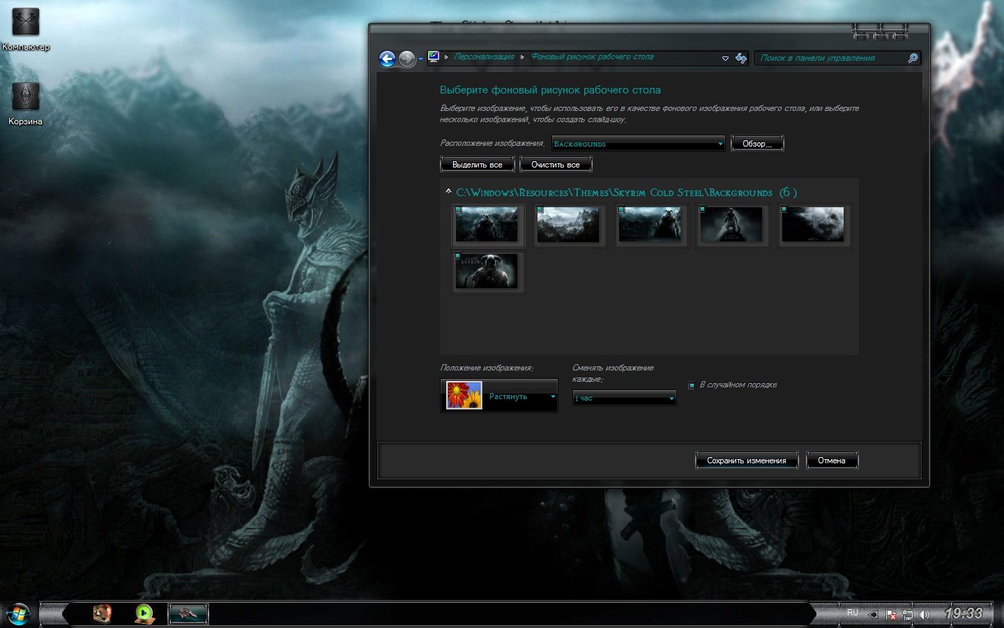Screen dimensions: 1004x628
Task: Click the refresh icon in address bar
Action: click(x=740, y=59)
